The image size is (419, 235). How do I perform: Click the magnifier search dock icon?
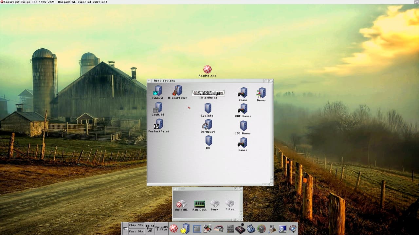[x=272, y=228]
